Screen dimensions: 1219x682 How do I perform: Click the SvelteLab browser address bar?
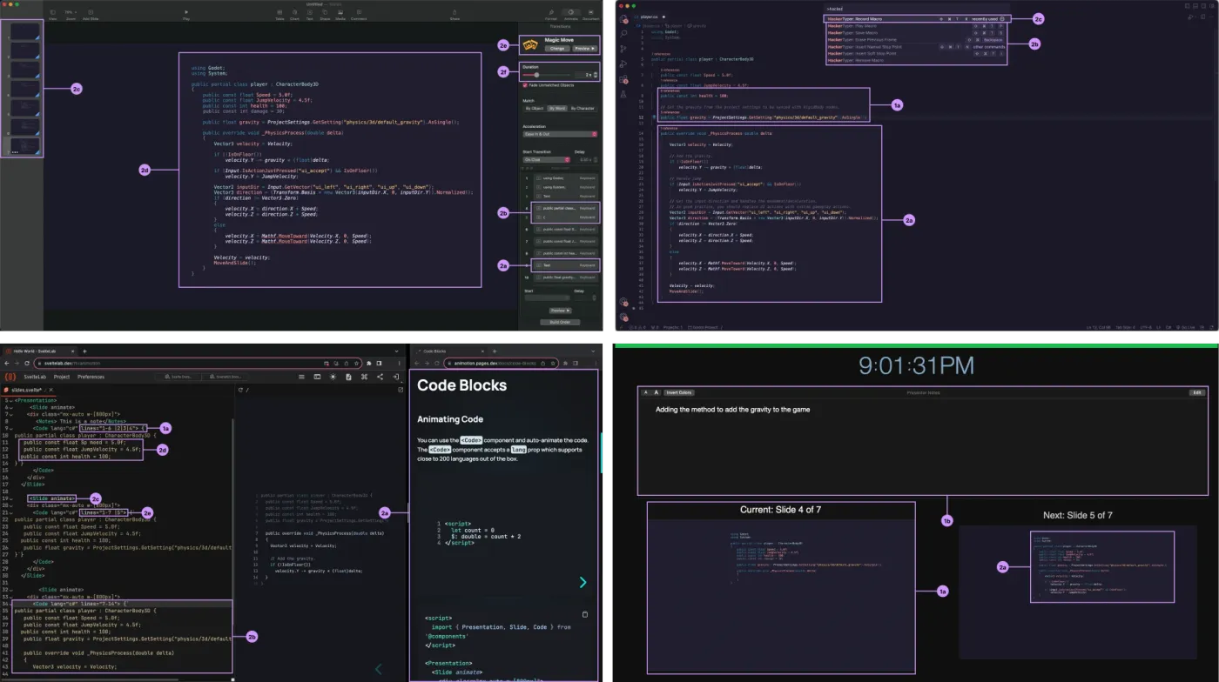(x=198, y=363)
